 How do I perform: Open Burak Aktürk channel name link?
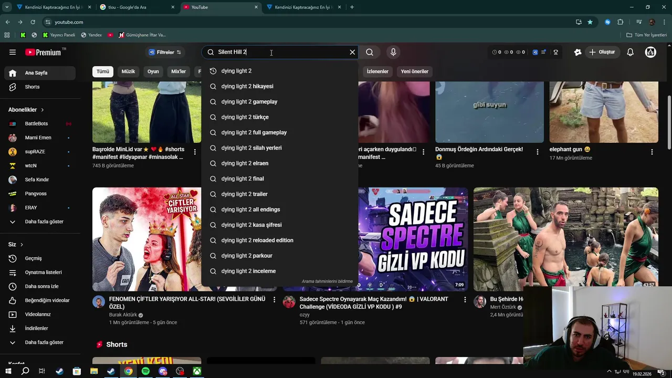coord(123,315)
